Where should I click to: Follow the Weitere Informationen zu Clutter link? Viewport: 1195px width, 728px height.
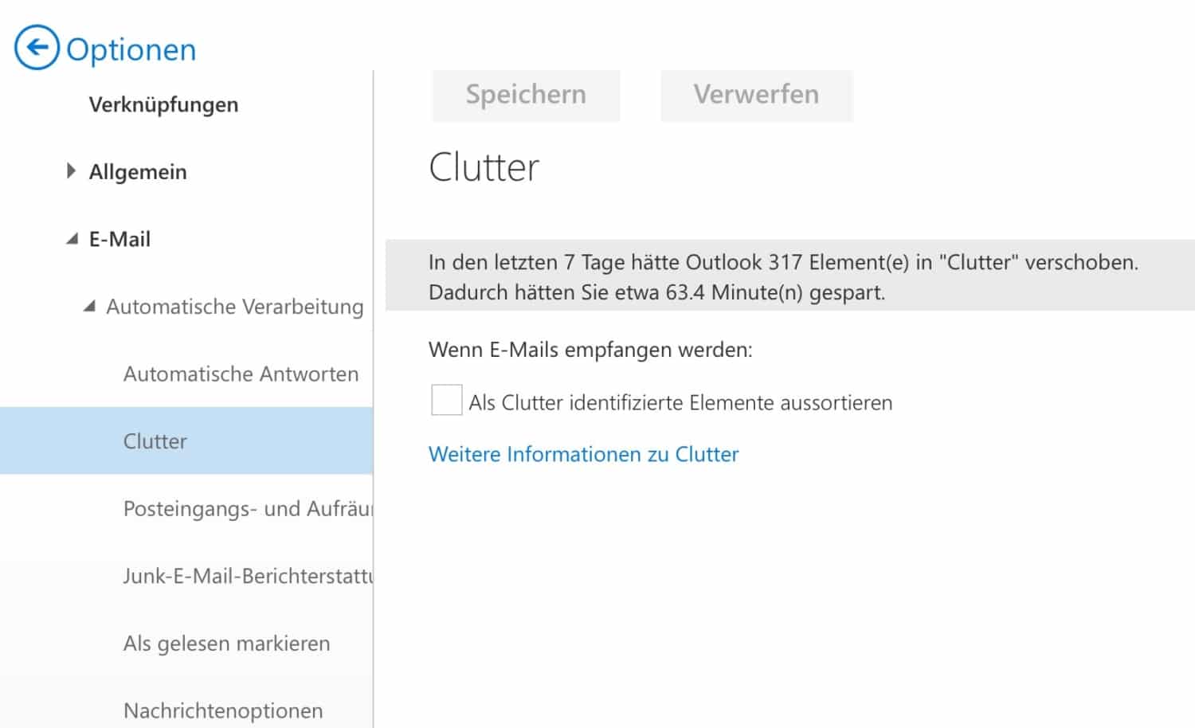point(583,454)
